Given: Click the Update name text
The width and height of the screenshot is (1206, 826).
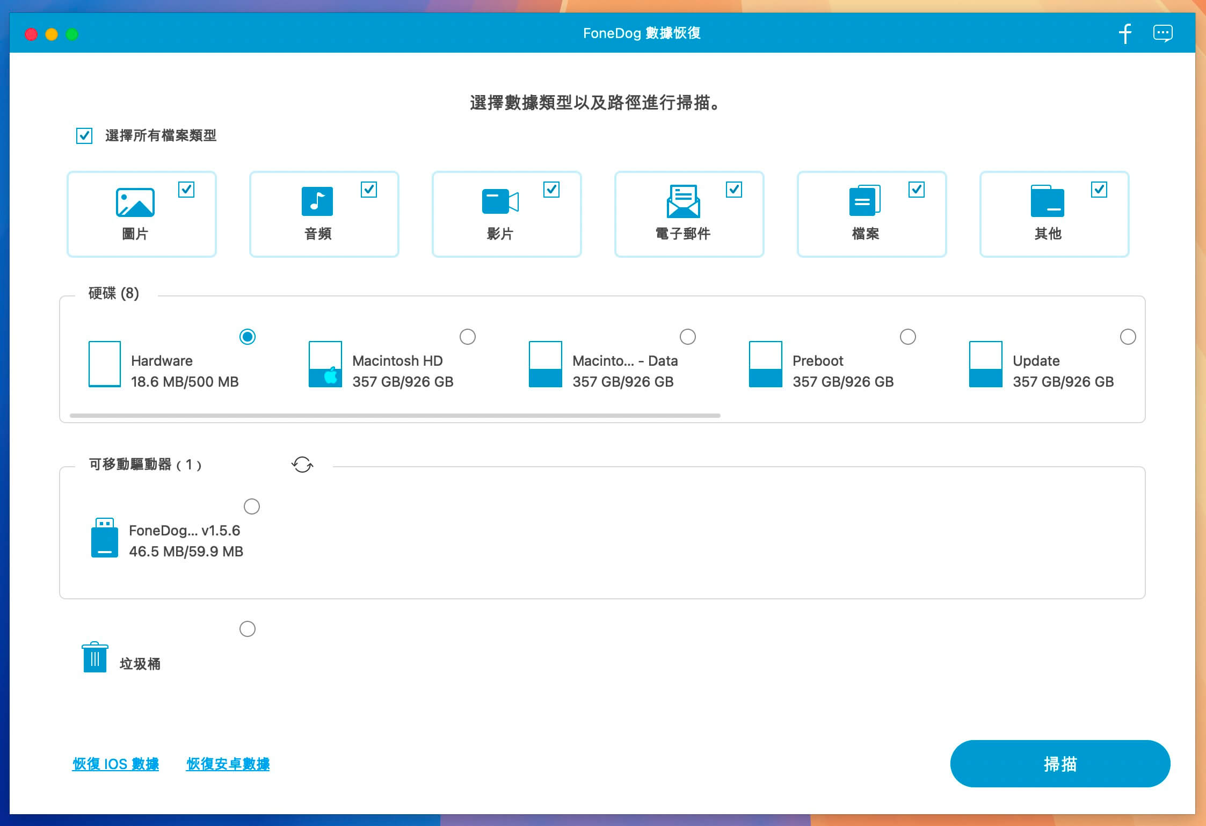Looking at the screenshot, I should click(1036, 361).
